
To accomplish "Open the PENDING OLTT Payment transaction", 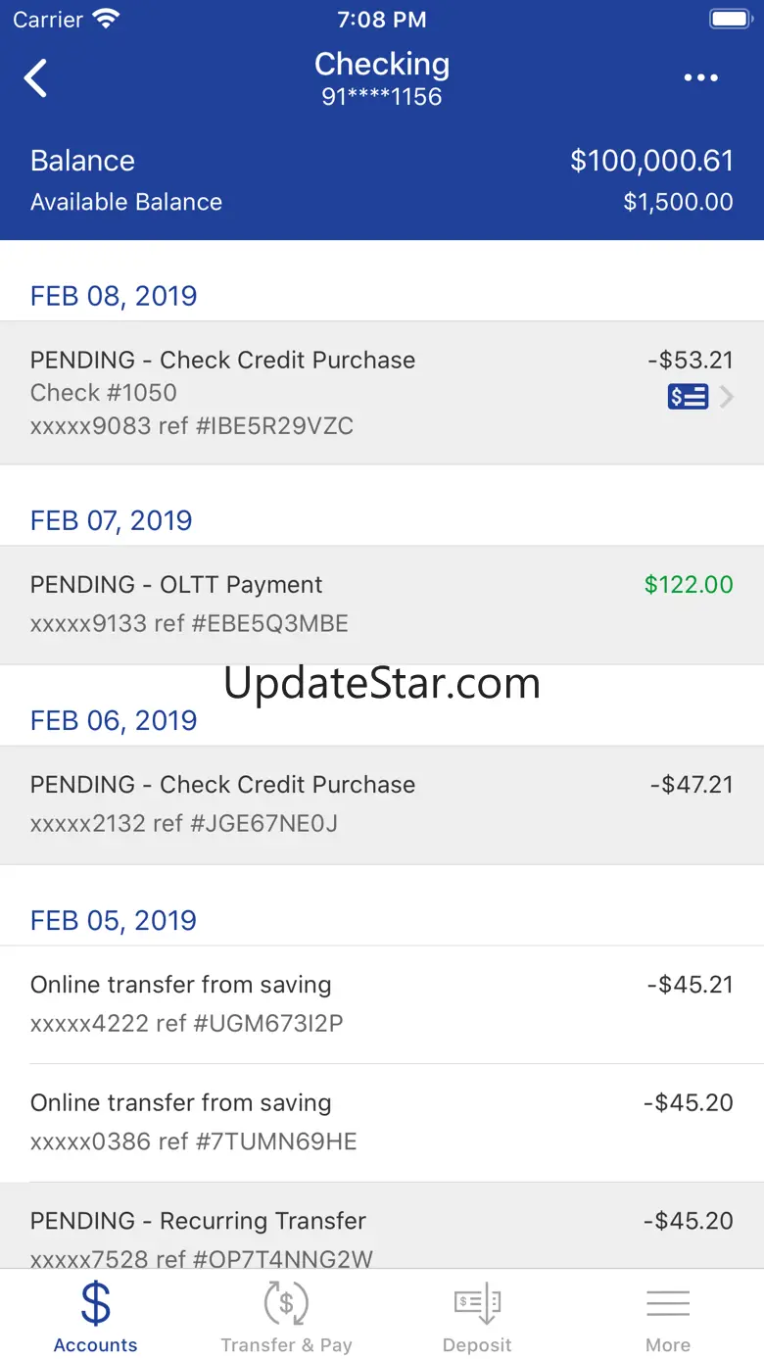I will pyautogui.click(x=382, y=604).
